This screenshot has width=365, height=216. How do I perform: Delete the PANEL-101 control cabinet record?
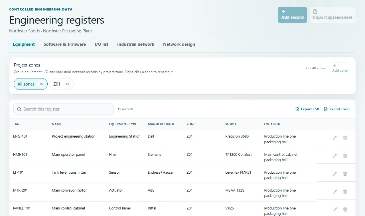[345, 209]
